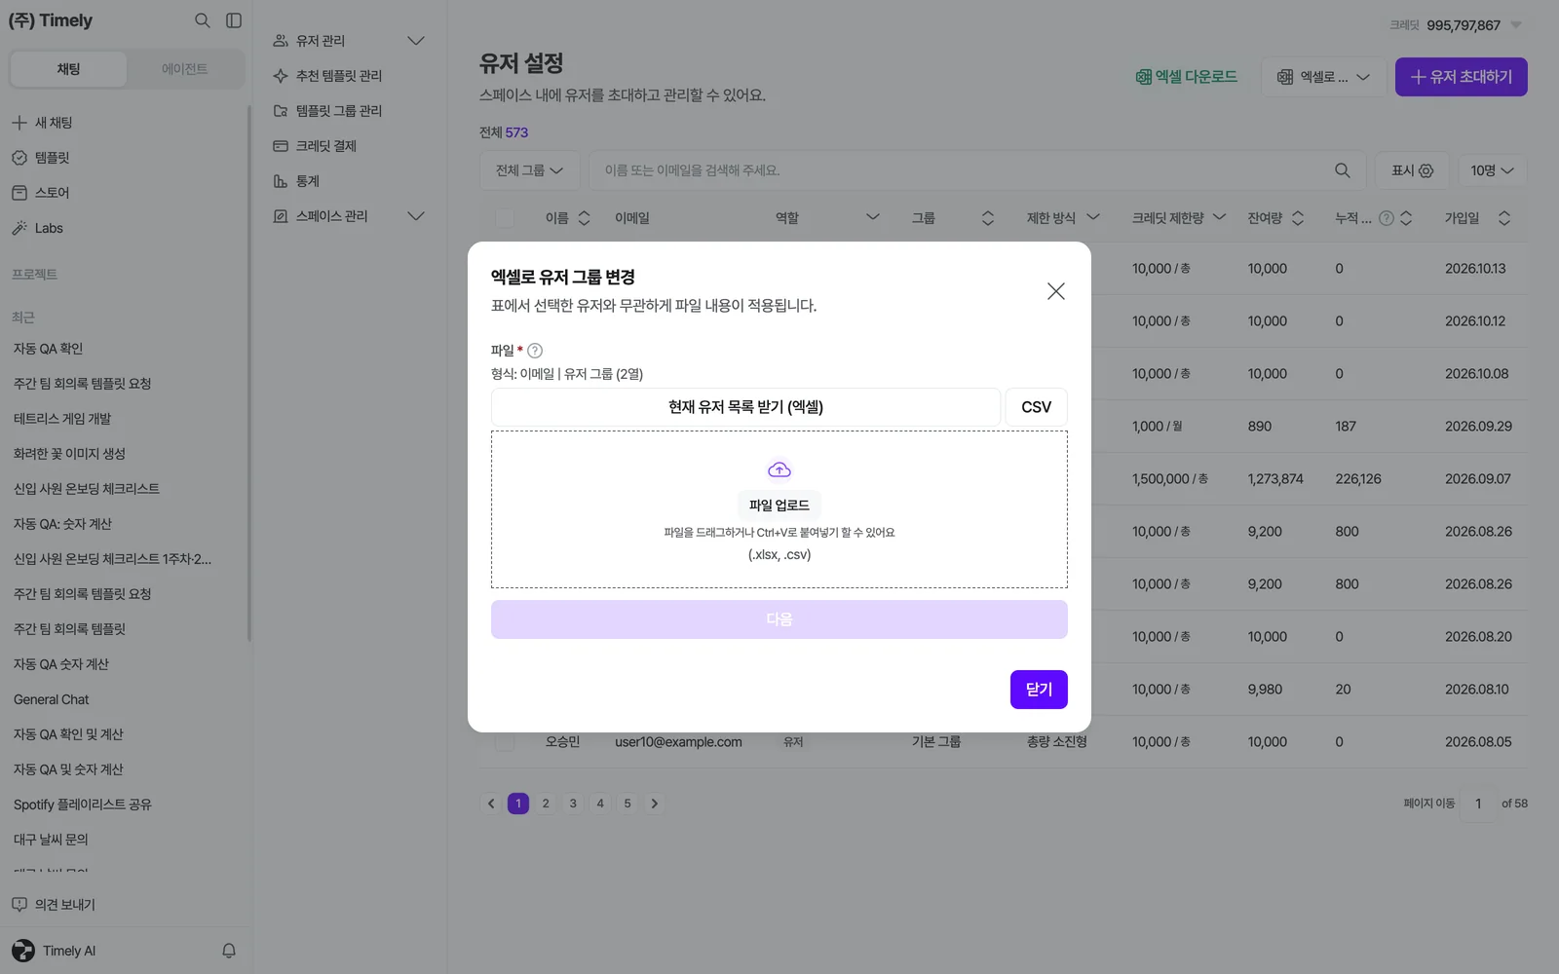Click the 파일 업로드 button
1559x974 pixels.
pos(779,505)
